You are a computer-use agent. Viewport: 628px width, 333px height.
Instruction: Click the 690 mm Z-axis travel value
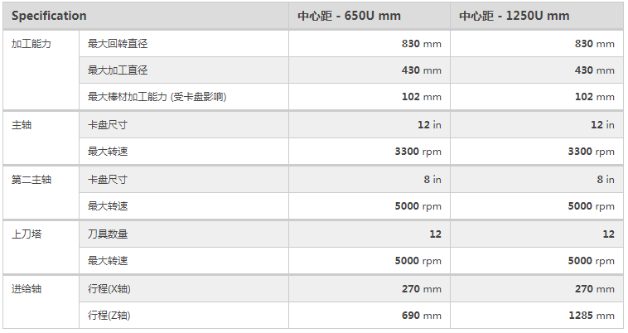click(422, 316)
